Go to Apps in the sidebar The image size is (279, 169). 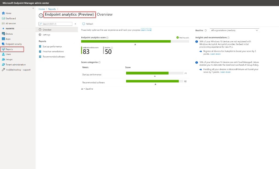click(8, 39)
